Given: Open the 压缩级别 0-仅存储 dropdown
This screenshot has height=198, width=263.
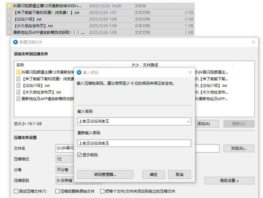Looking at the screenshot, I should pos(79,180).
